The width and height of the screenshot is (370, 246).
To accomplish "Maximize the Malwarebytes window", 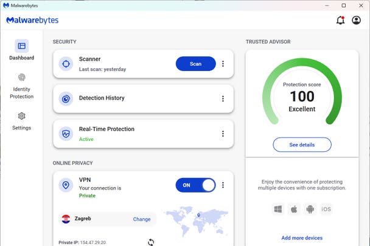I will [x=344, y=5].
